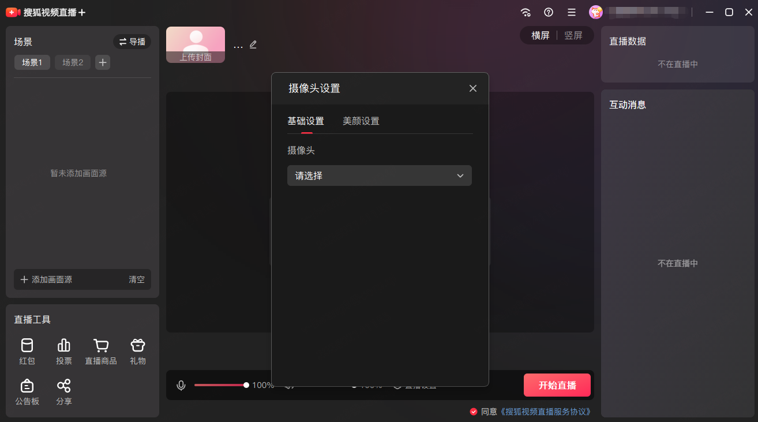This screenshot has width=758, height=422.
Task: Open the 直播商品 shopping cart tool
Action: (101, 351)
